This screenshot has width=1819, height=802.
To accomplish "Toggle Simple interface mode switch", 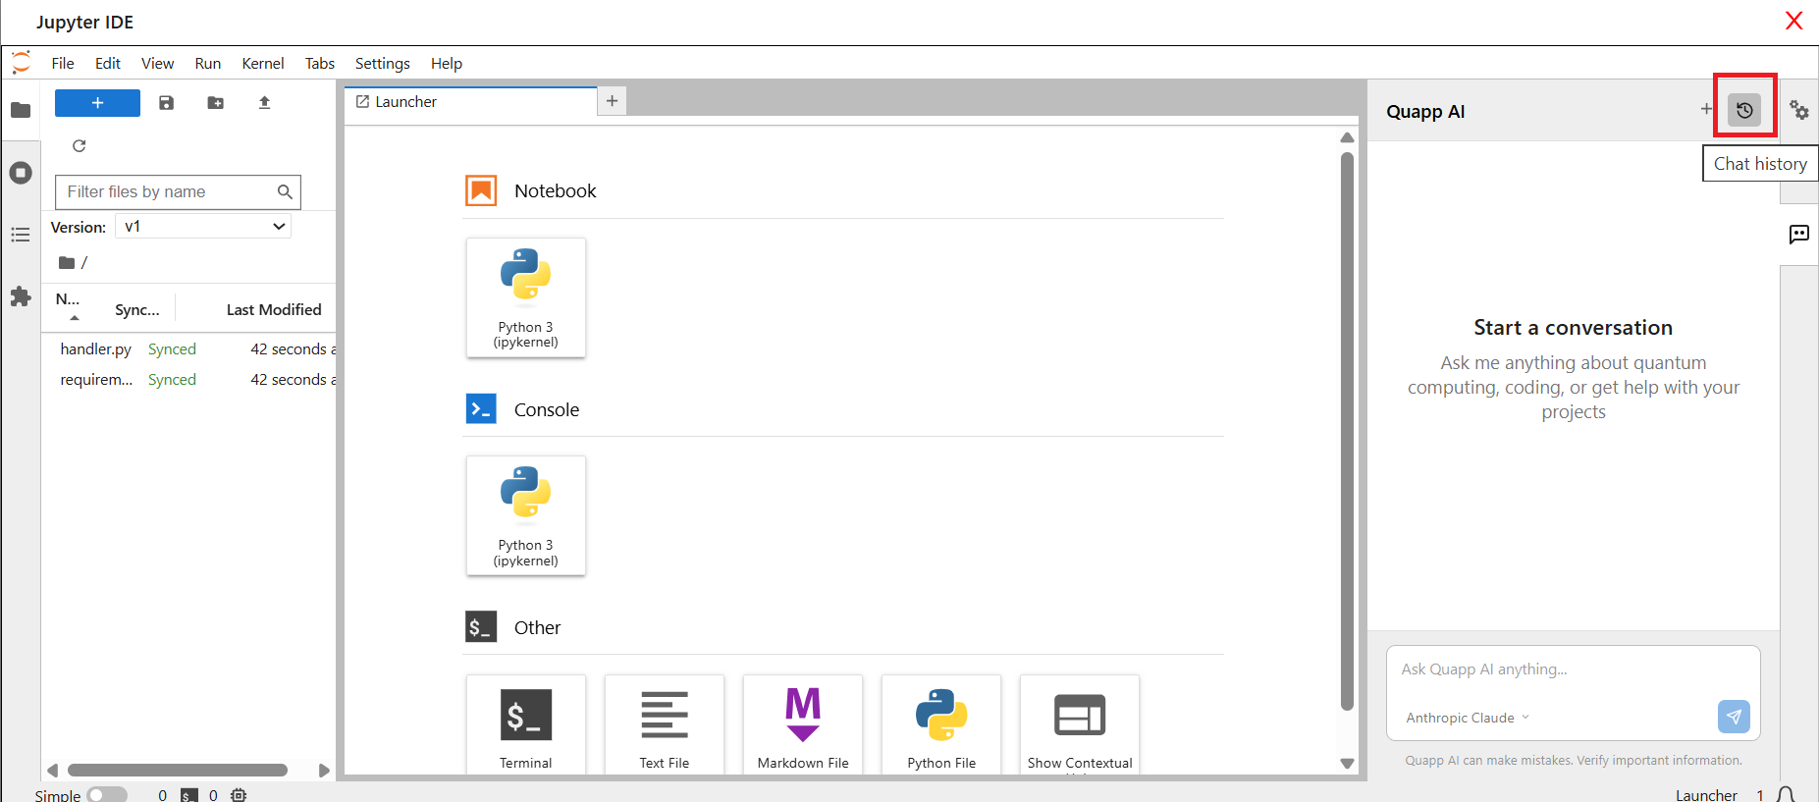I will [x=106, y=794].
